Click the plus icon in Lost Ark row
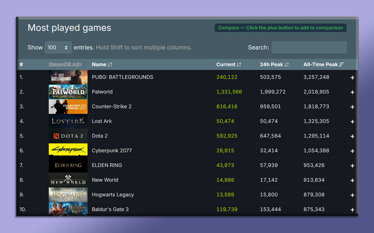Viewport: 374px width, 233px height. click(x=352, y=122)
